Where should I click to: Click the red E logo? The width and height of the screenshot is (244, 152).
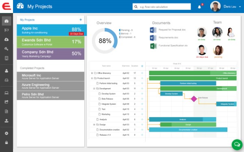point(7,7)
